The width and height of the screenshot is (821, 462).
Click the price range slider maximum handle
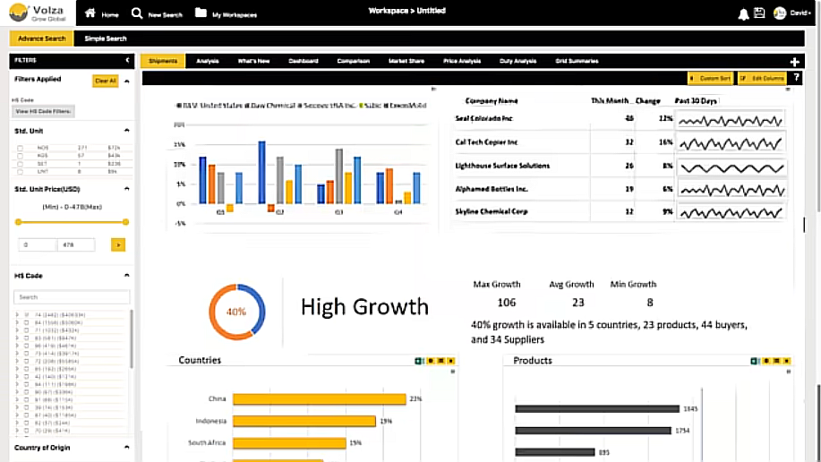click(125, 222)
